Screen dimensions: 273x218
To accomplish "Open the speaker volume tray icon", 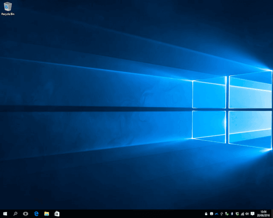I will pos(247,214).
